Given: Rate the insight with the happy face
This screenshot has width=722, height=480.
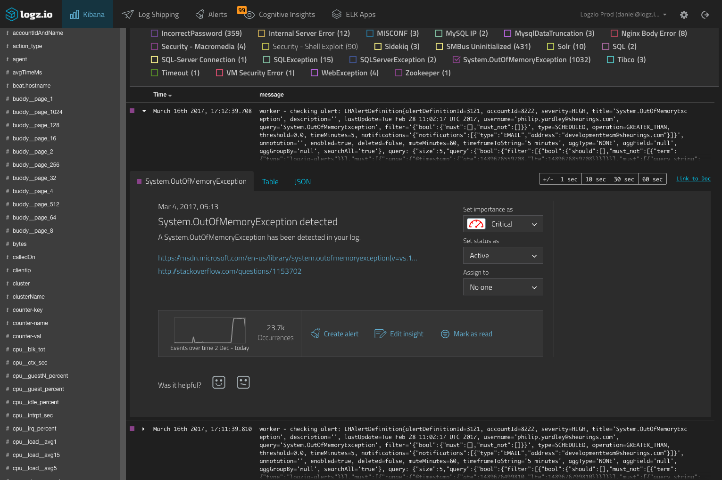Looking at the screenshot, I should (218, 382).
